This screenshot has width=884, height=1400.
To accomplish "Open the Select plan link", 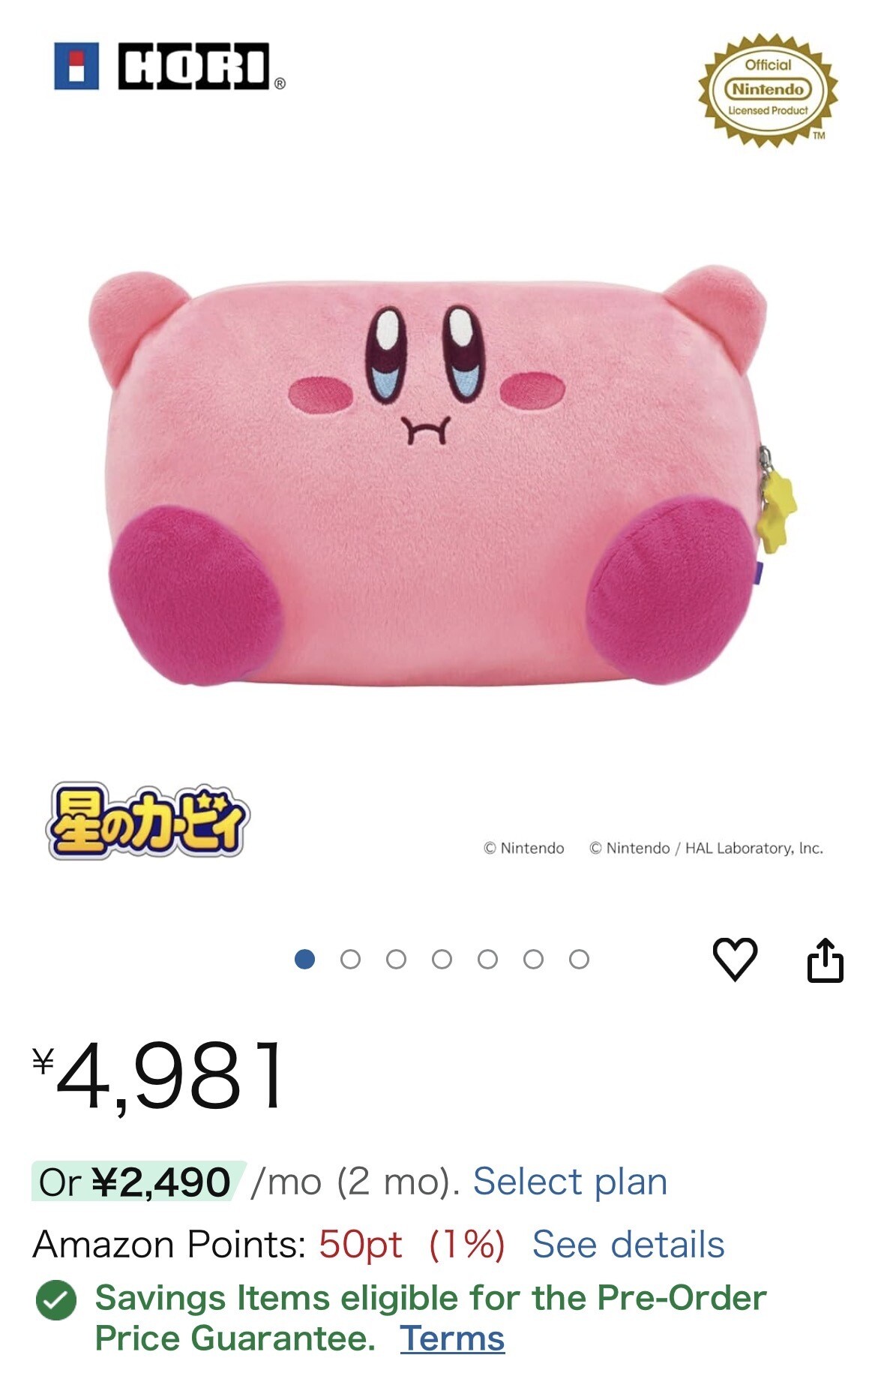I will [x=570, y=1182].
